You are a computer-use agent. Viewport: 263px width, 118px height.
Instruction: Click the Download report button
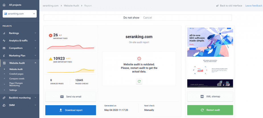pyautogui.click(x=71, y=110)
